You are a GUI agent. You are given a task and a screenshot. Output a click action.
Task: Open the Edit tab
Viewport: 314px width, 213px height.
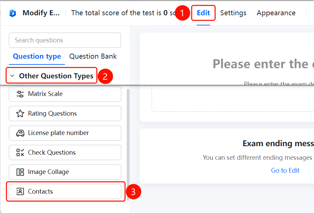tap(203, 13)
